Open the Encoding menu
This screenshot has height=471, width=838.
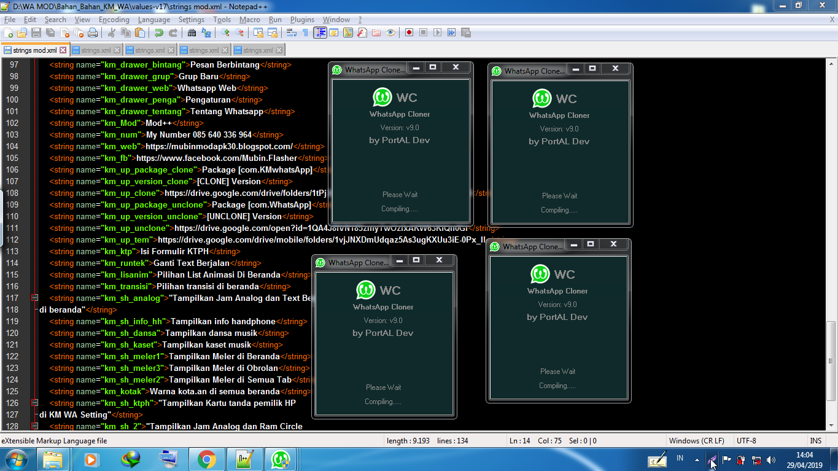click(x=114, y=20)
